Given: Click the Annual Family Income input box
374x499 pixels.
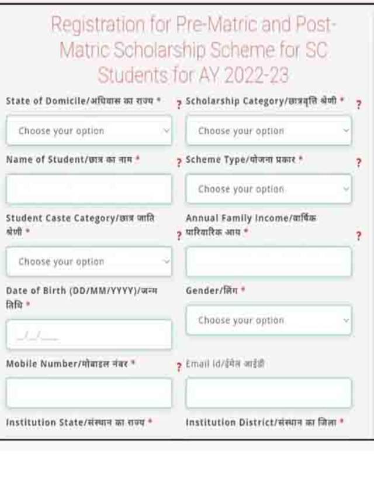Looking at the screenshot, I should pyautogui.click(x=269, y=261).
